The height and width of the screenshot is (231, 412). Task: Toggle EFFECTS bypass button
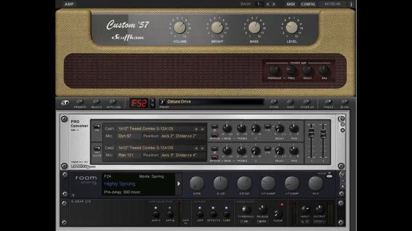[213, 214]
